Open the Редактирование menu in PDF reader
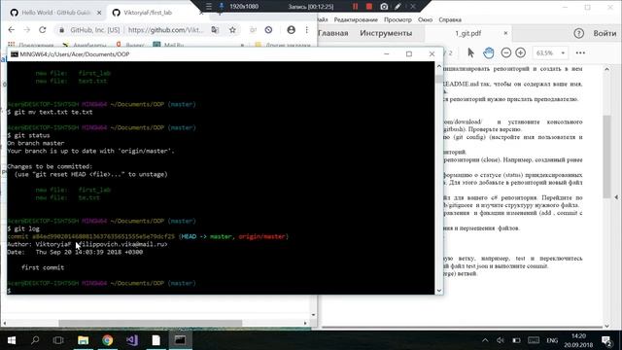The image size is (622, 350). point(356,19)
